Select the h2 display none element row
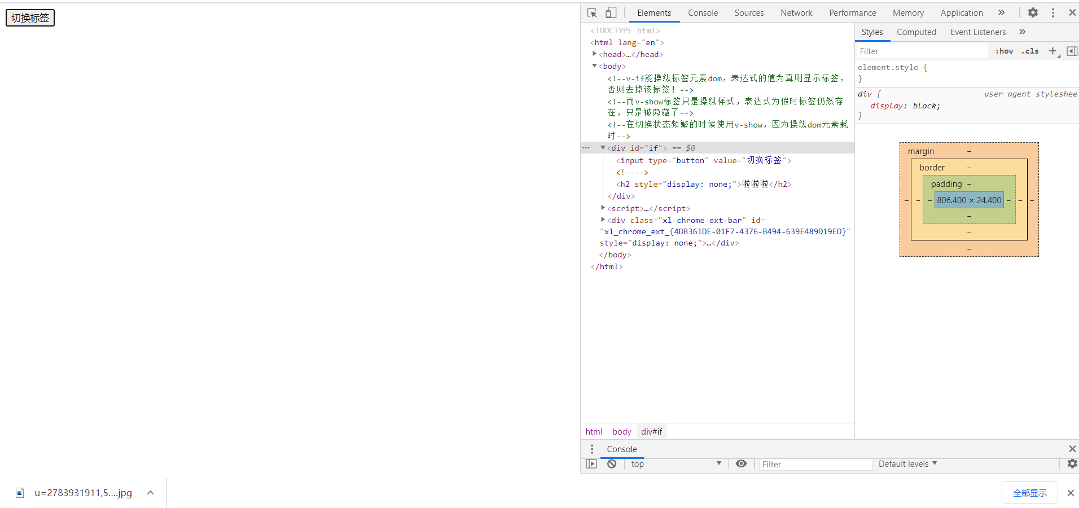The height and width of the screenshot is (508, 1079). coord(704,184)
